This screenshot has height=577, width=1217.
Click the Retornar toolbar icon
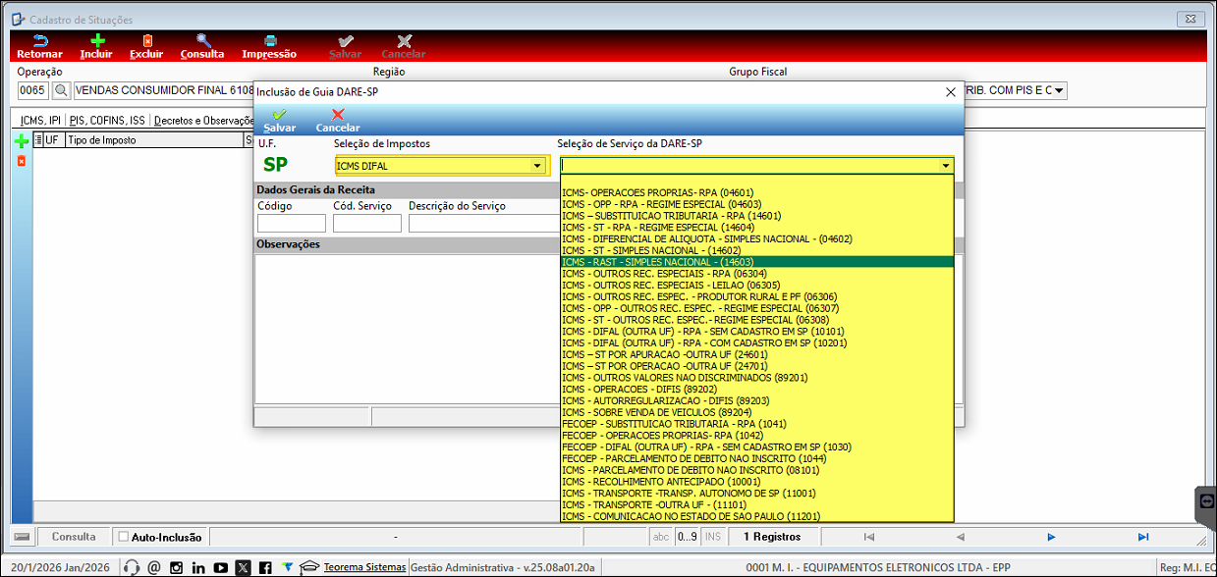(x=39, y=41)
